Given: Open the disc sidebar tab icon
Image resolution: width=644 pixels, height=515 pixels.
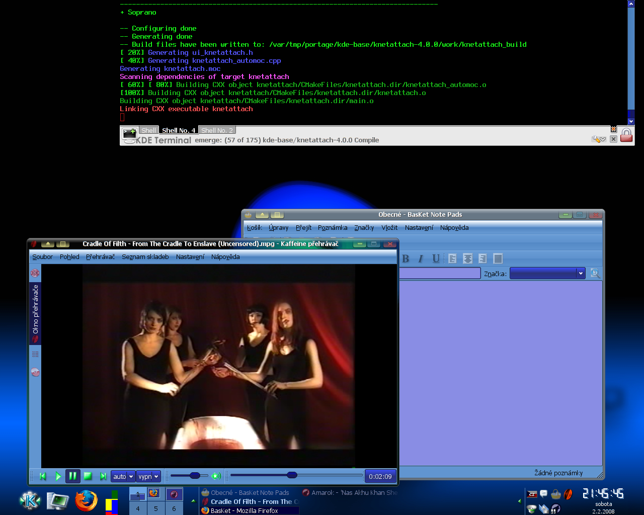Looking at the screenshot, I should pyautogui.click(x=35, y=373).
